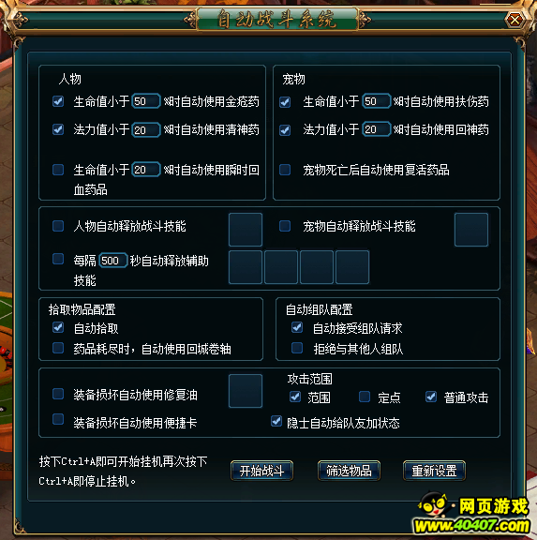Enable 装备损坏自动使用便捷卡 checkbox
Image resolution: width=537 pixels, height=540 pixels.
pos(58,419)
